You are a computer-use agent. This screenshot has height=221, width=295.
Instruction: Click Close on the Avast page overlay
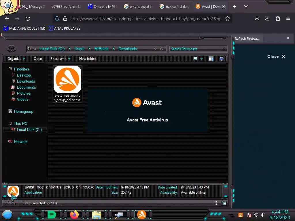tap(276, 57)
